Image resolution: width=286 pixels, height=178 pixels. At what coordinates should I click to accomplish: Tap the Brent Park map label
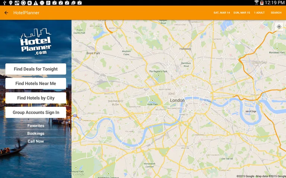point(93,53)
